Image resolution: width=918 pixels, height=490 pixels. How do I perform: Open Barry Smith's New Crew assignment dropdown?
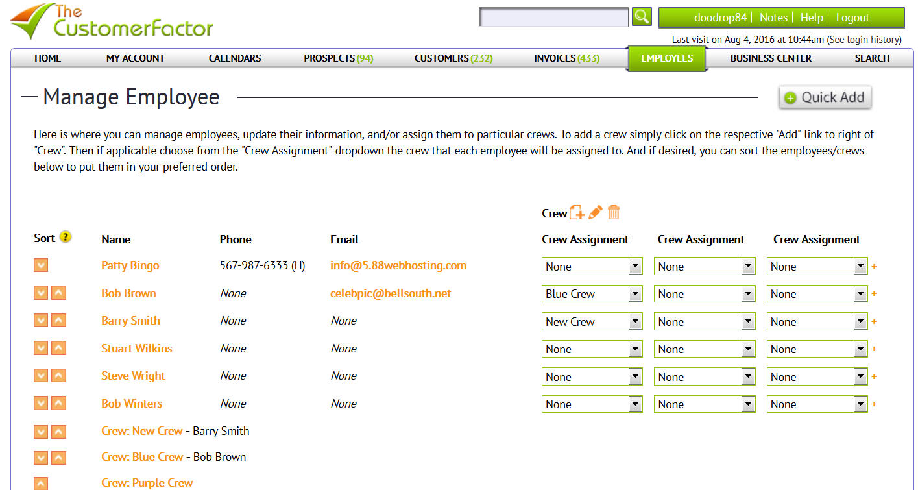pos(592,322)
